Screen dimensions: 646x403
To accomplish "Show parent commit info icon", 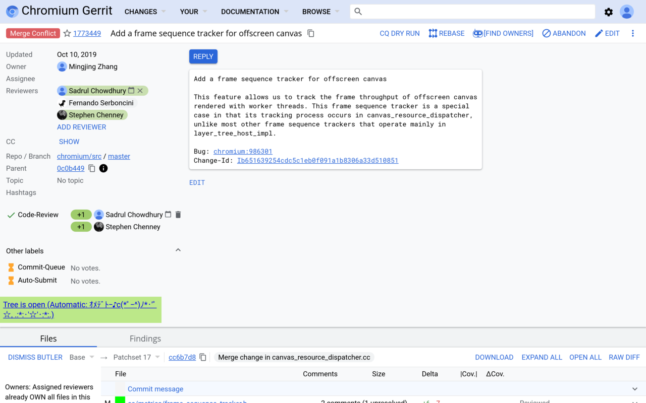I will [x=103, y=168].
